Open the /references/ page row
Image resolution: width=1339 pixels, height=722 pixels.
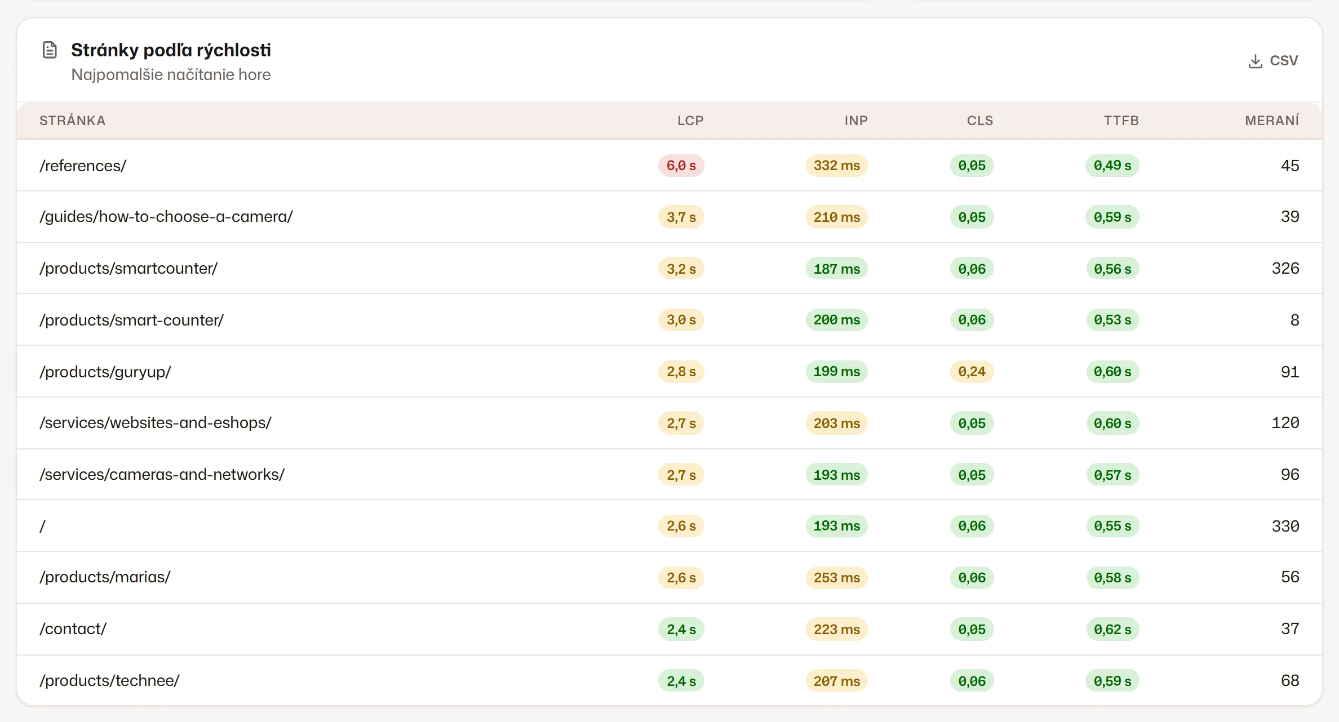point(669,166)
